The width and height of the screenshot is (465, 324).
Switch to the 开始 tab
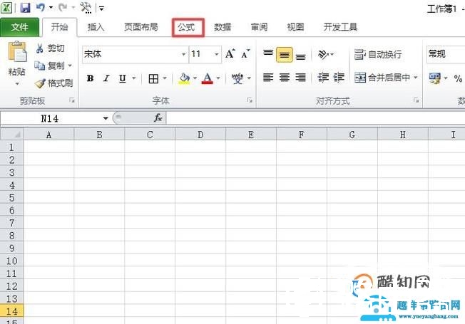click(x=59, y=27)
